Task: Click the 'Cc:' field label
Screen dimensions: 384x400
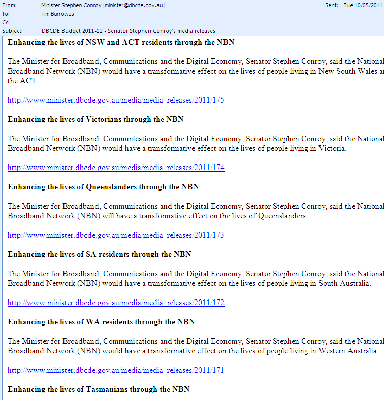Action: [x=6, y=22]
